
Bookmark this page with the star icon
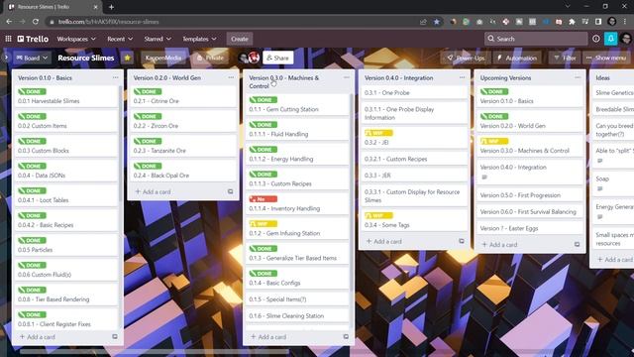tap(437, 22)
